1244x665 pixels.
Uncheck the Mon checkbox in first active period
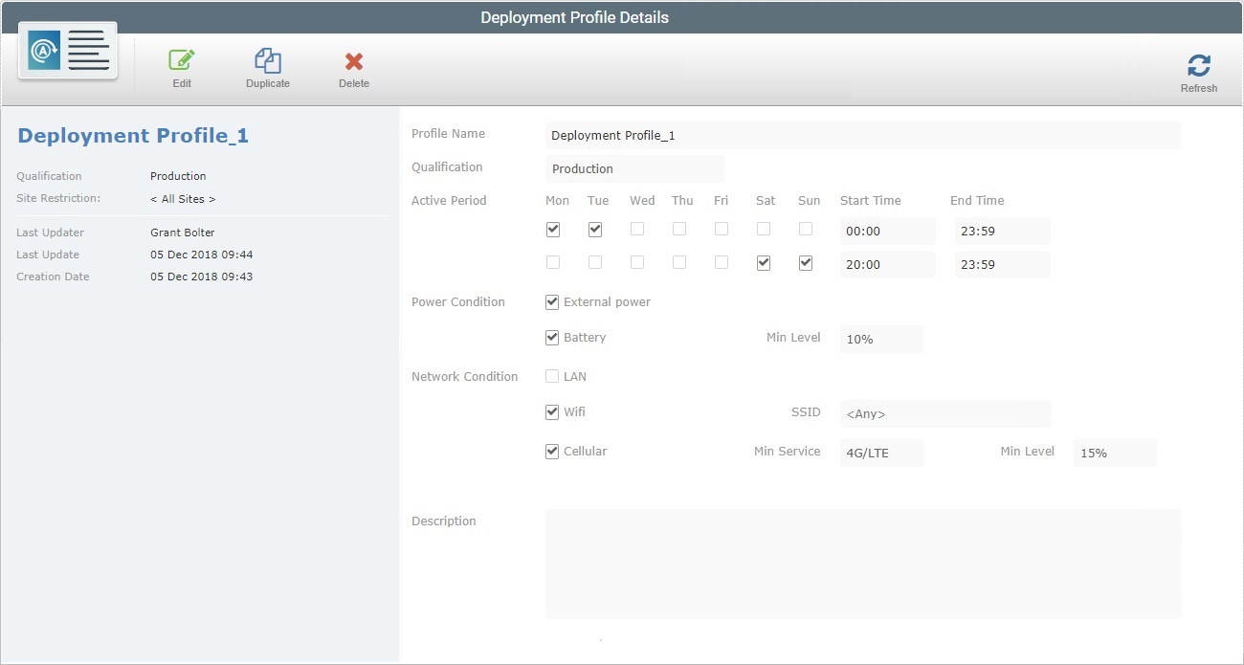pyautogui.click(x=552, y=229)
